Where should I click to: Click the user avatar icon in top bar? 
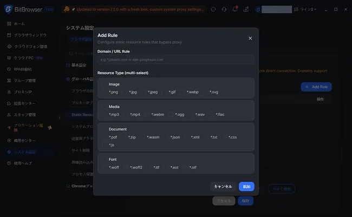pyautogui.click(x=258, y=9)
